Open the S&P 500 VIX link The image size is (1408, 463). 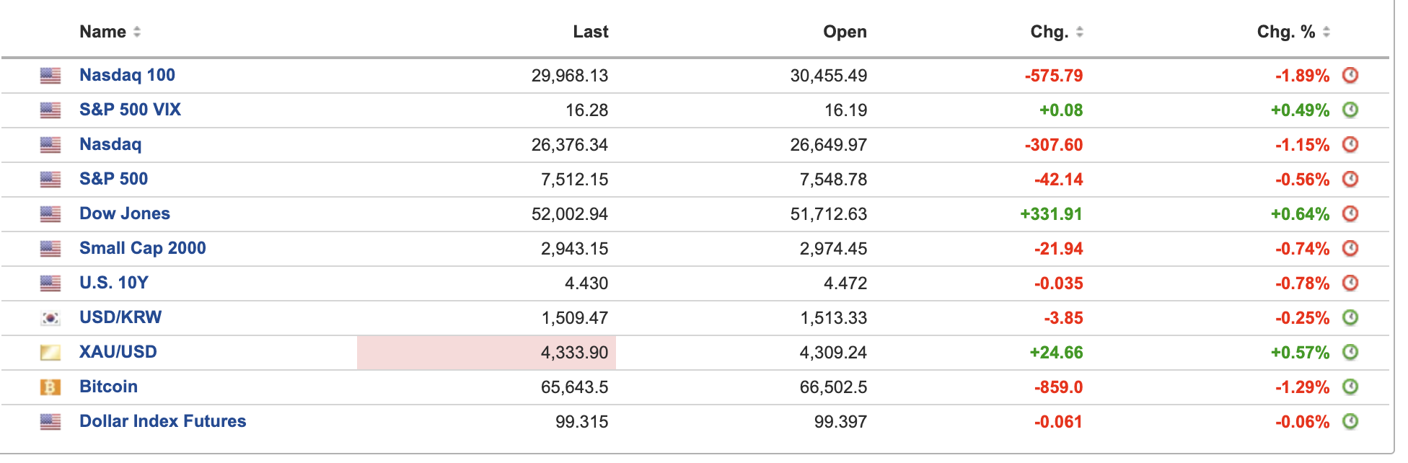pyautogui.click(x=130, y=110)
